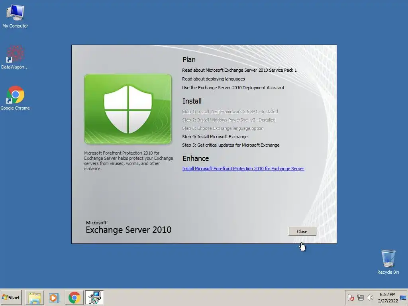
Task: Open the volume speaker tray icon
Action: [370, 298]
